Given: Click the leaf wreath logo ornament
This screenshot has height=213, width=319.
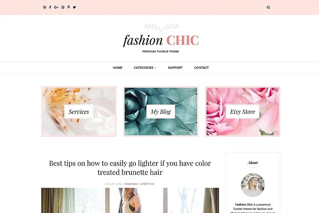Looking at the screenshot, I should tap(161, 28).
